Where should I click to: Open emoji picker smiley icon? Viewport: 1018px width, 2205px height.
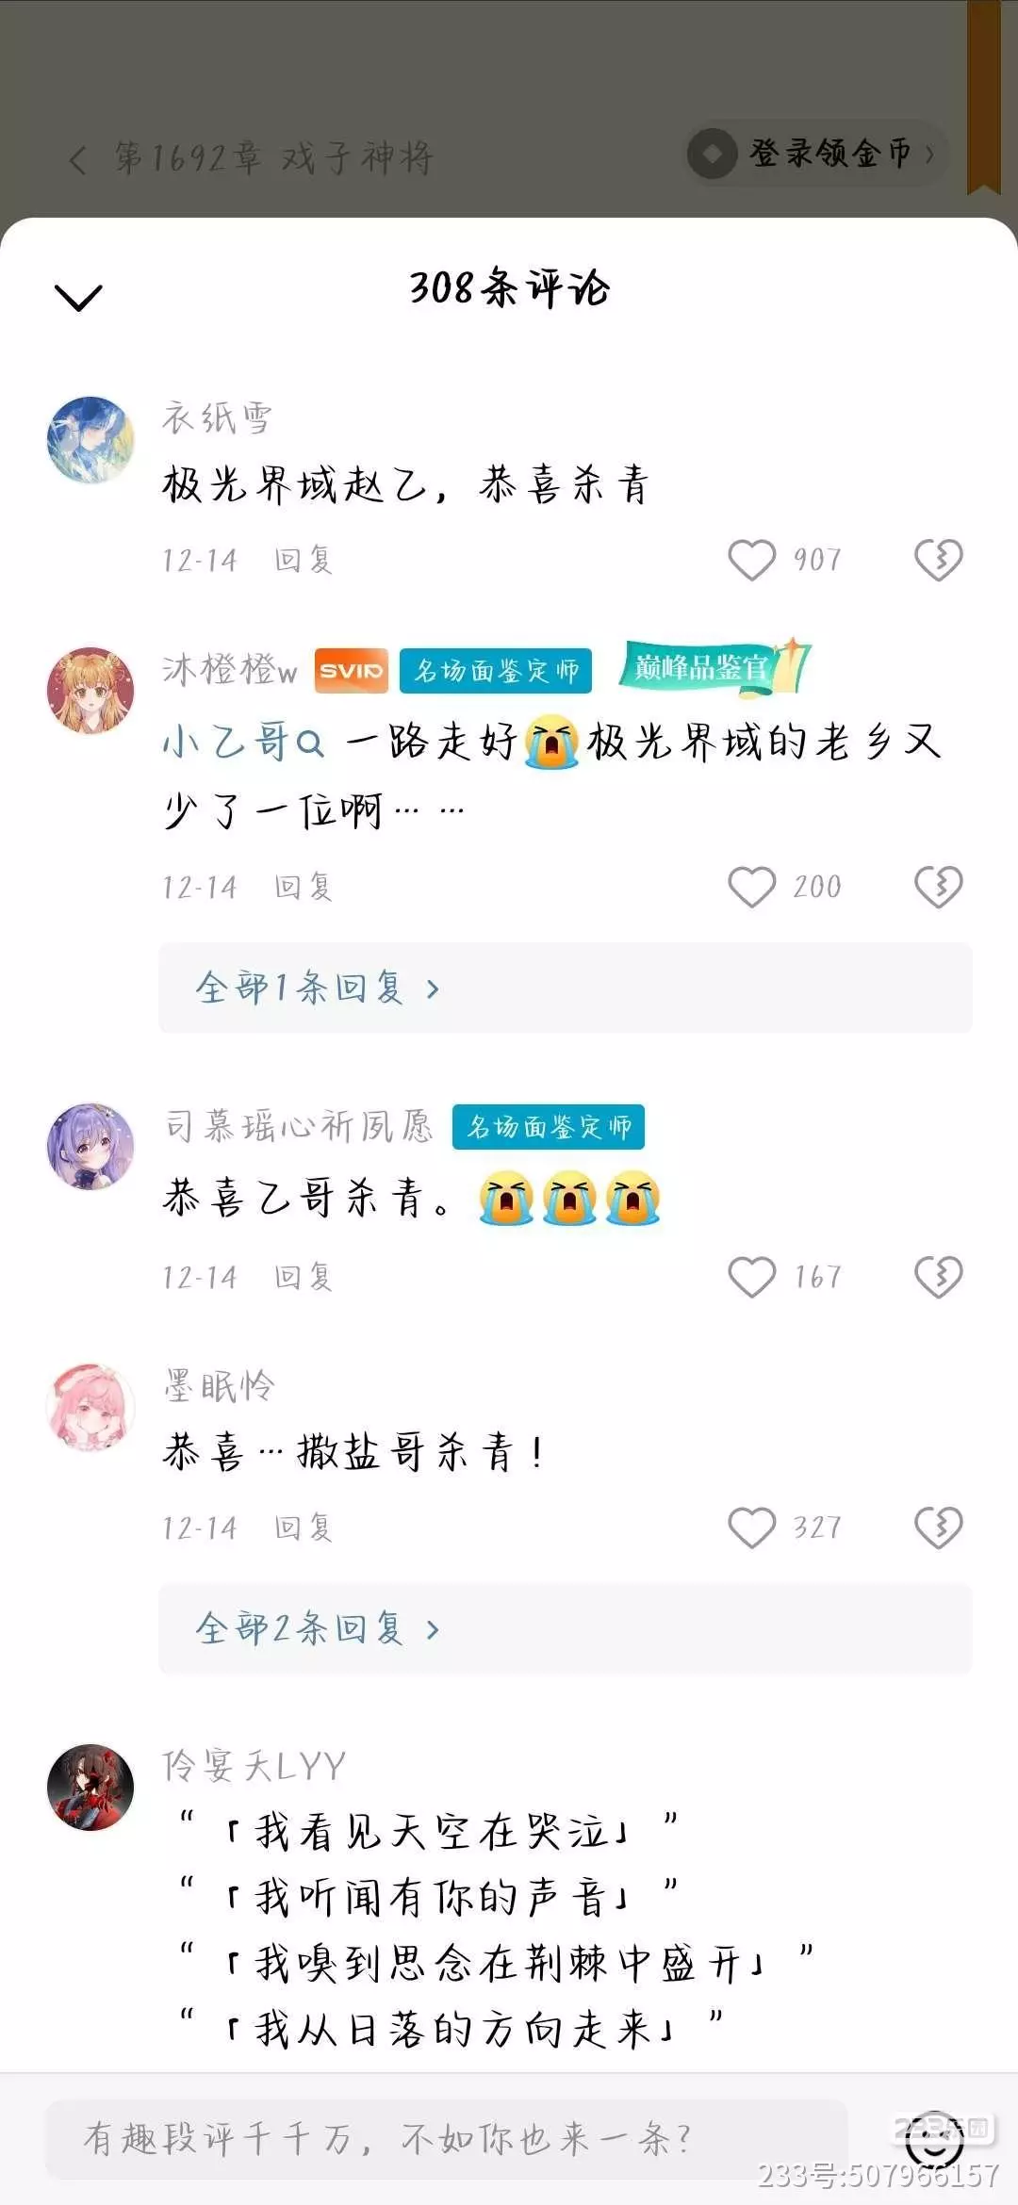click(x=935, y=2139)
